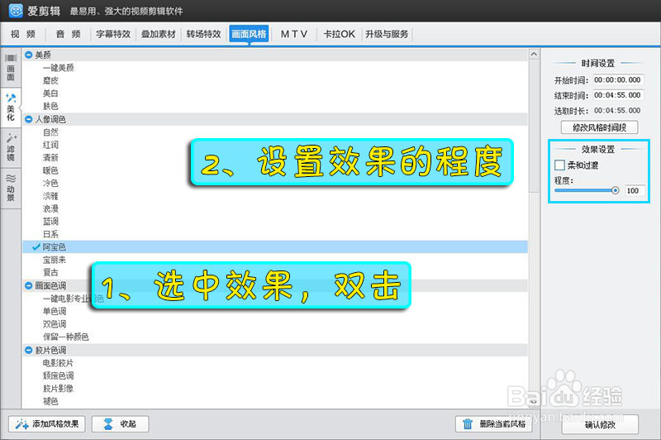Select the 宝丽来 effect
Image resolution: width=661 pixels, height=440 pixels.
click(55, 260)
